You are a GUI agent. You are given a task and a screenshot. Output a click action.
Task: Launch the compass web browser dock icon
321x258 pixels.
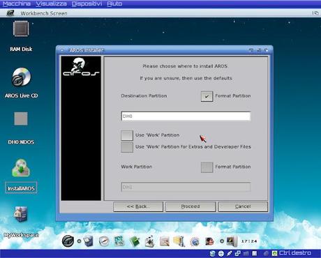[x=104, y=241]
